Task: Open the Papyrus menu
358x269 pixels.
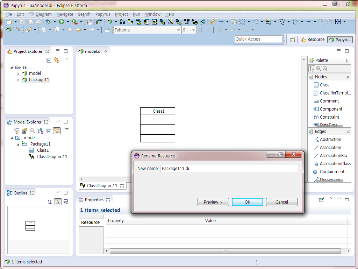Action: 103,14
